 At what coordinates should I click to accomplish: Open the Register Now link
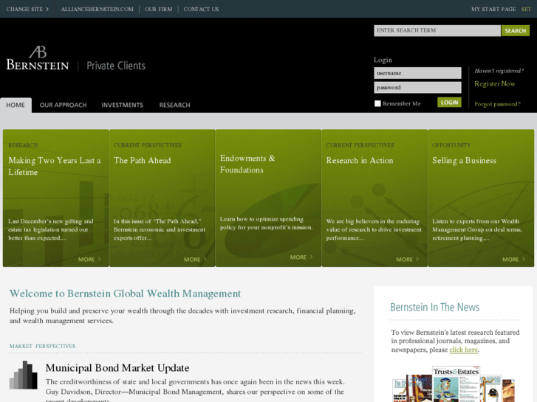(x=495, y=84)
